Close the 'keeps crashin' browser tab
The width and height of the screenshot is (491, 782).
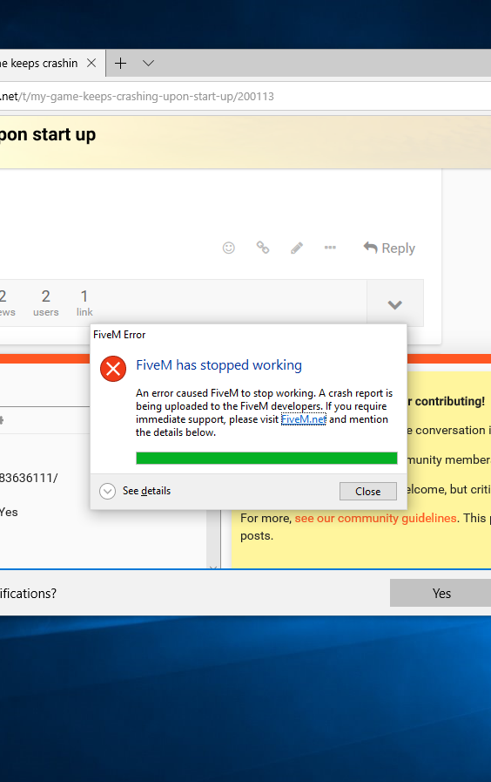pyautogui.click(x=91, y=64)
